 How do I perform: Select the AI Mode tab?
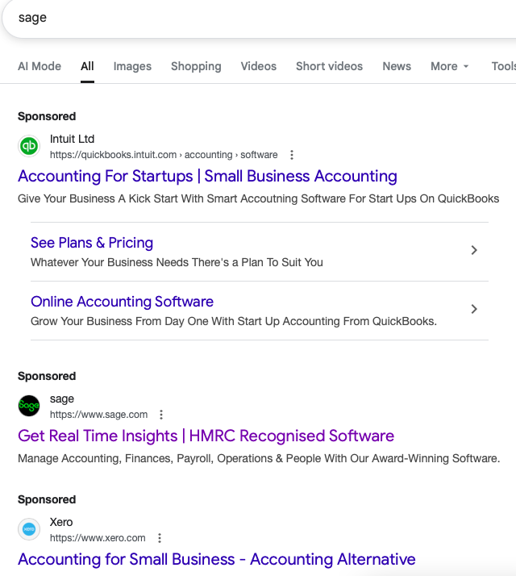tap(40, 66)
